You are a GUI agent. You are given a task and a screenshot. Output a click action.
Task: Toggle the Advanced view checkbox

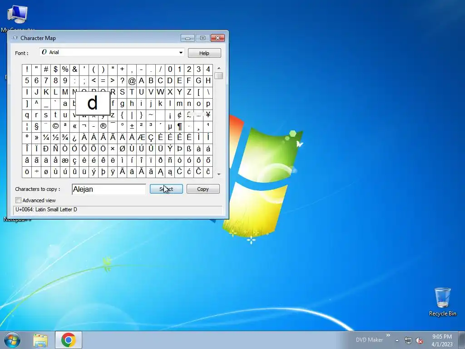(x=18, y=200)
